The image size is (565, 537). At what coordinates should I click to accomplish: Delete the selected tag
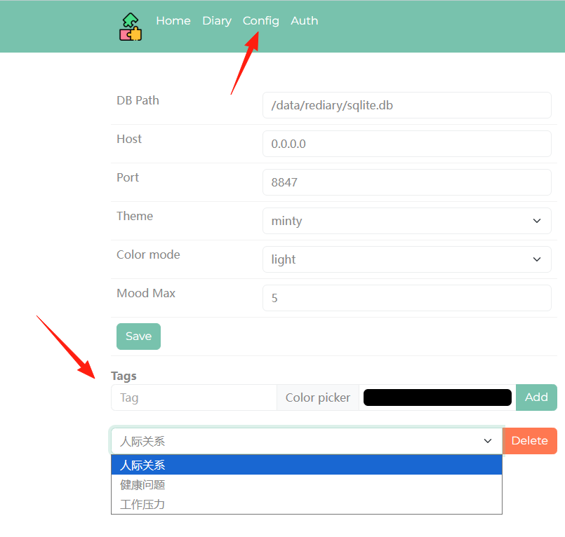tap(530, 441)
